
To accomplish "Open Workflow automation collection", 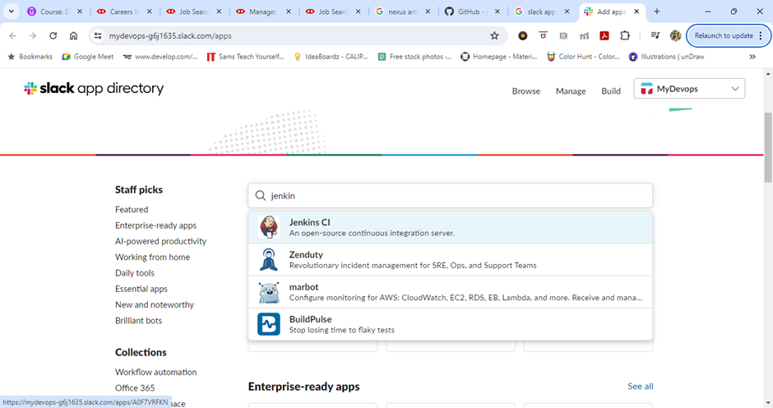I will 155,372.
